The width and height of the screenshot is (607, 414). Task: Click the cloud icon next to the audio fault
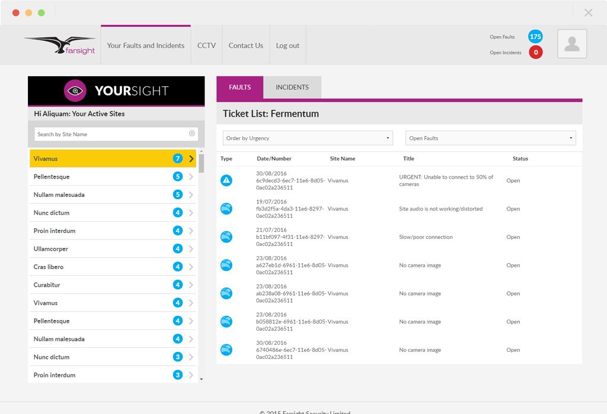pos(226,208)
